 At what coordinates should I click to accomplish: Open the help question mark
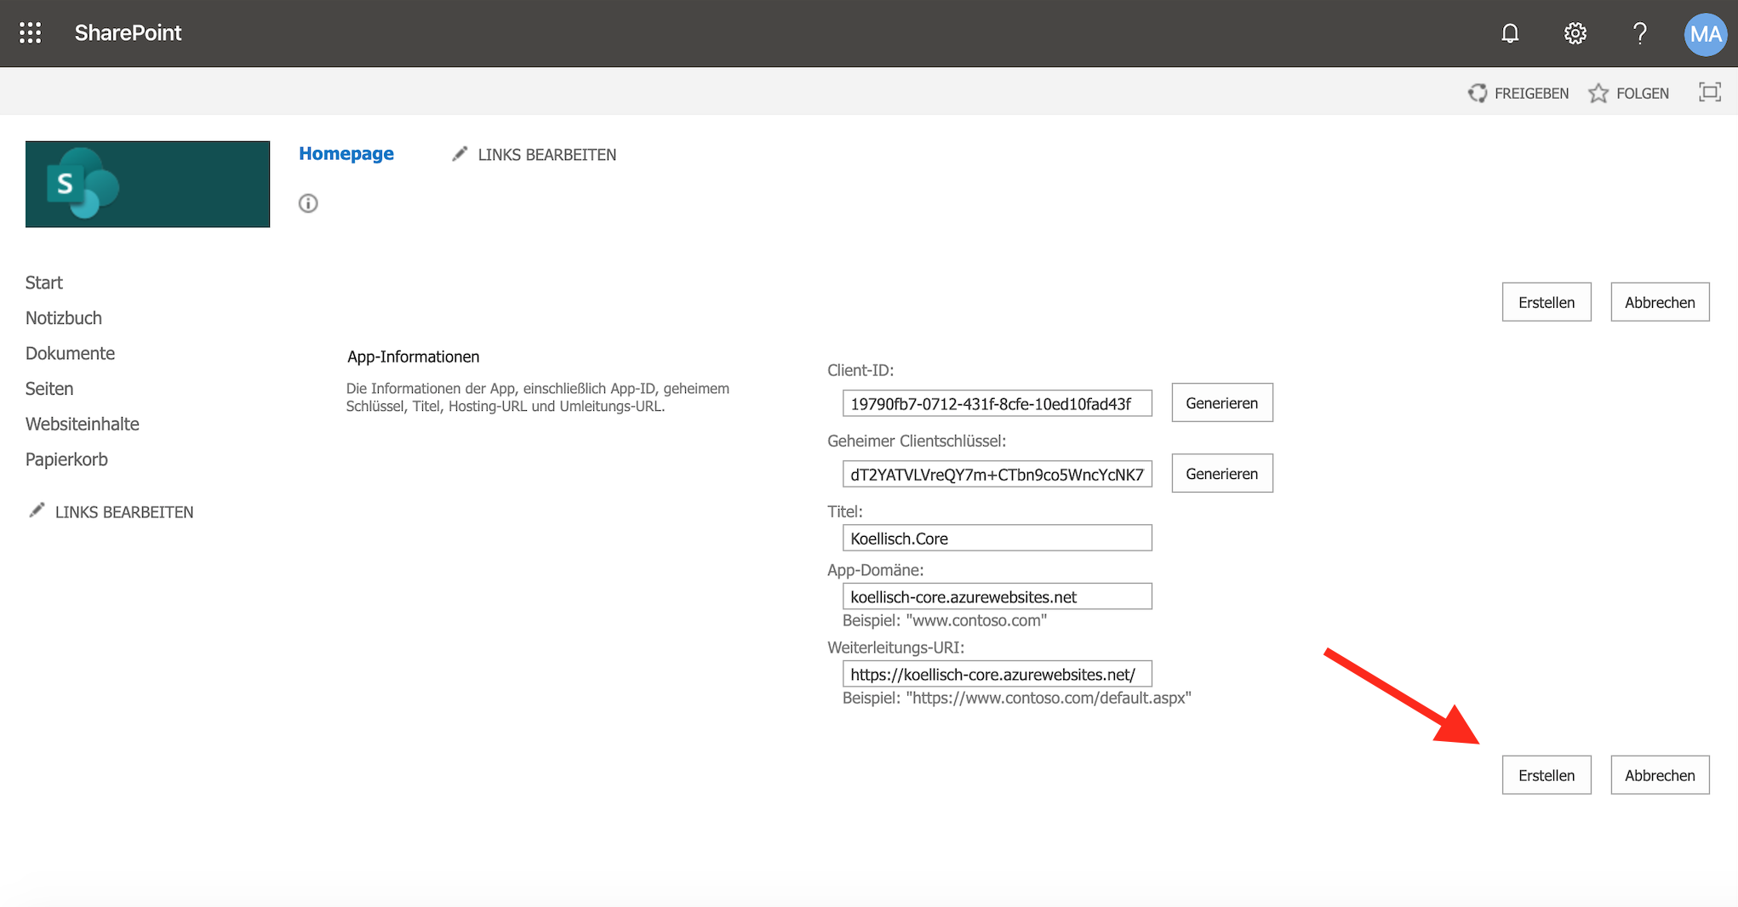point(1640,33)
